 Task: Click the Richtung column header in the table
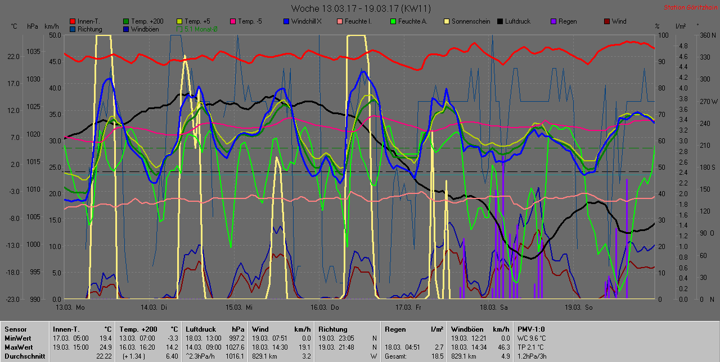(333, 329)
